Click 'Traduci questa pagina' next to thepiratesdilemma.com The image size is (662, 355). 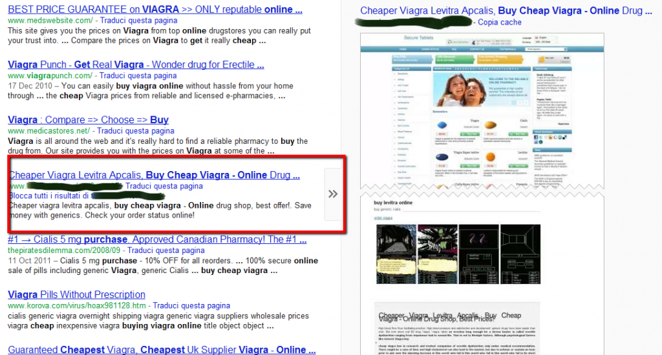point(166,250)
